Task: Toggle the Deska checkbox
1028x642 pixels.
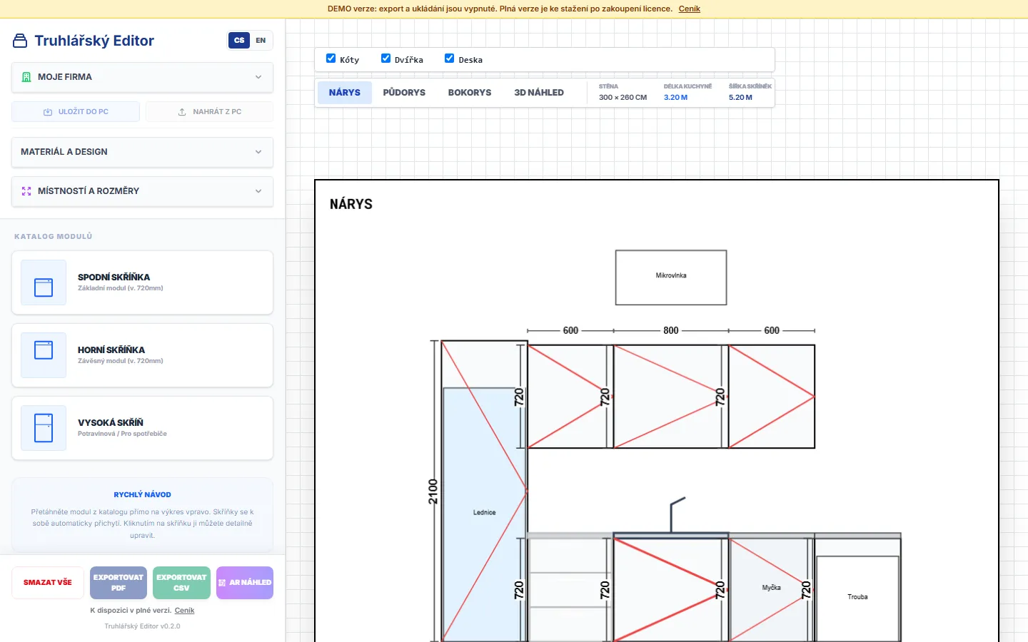Action: [449, 58]
